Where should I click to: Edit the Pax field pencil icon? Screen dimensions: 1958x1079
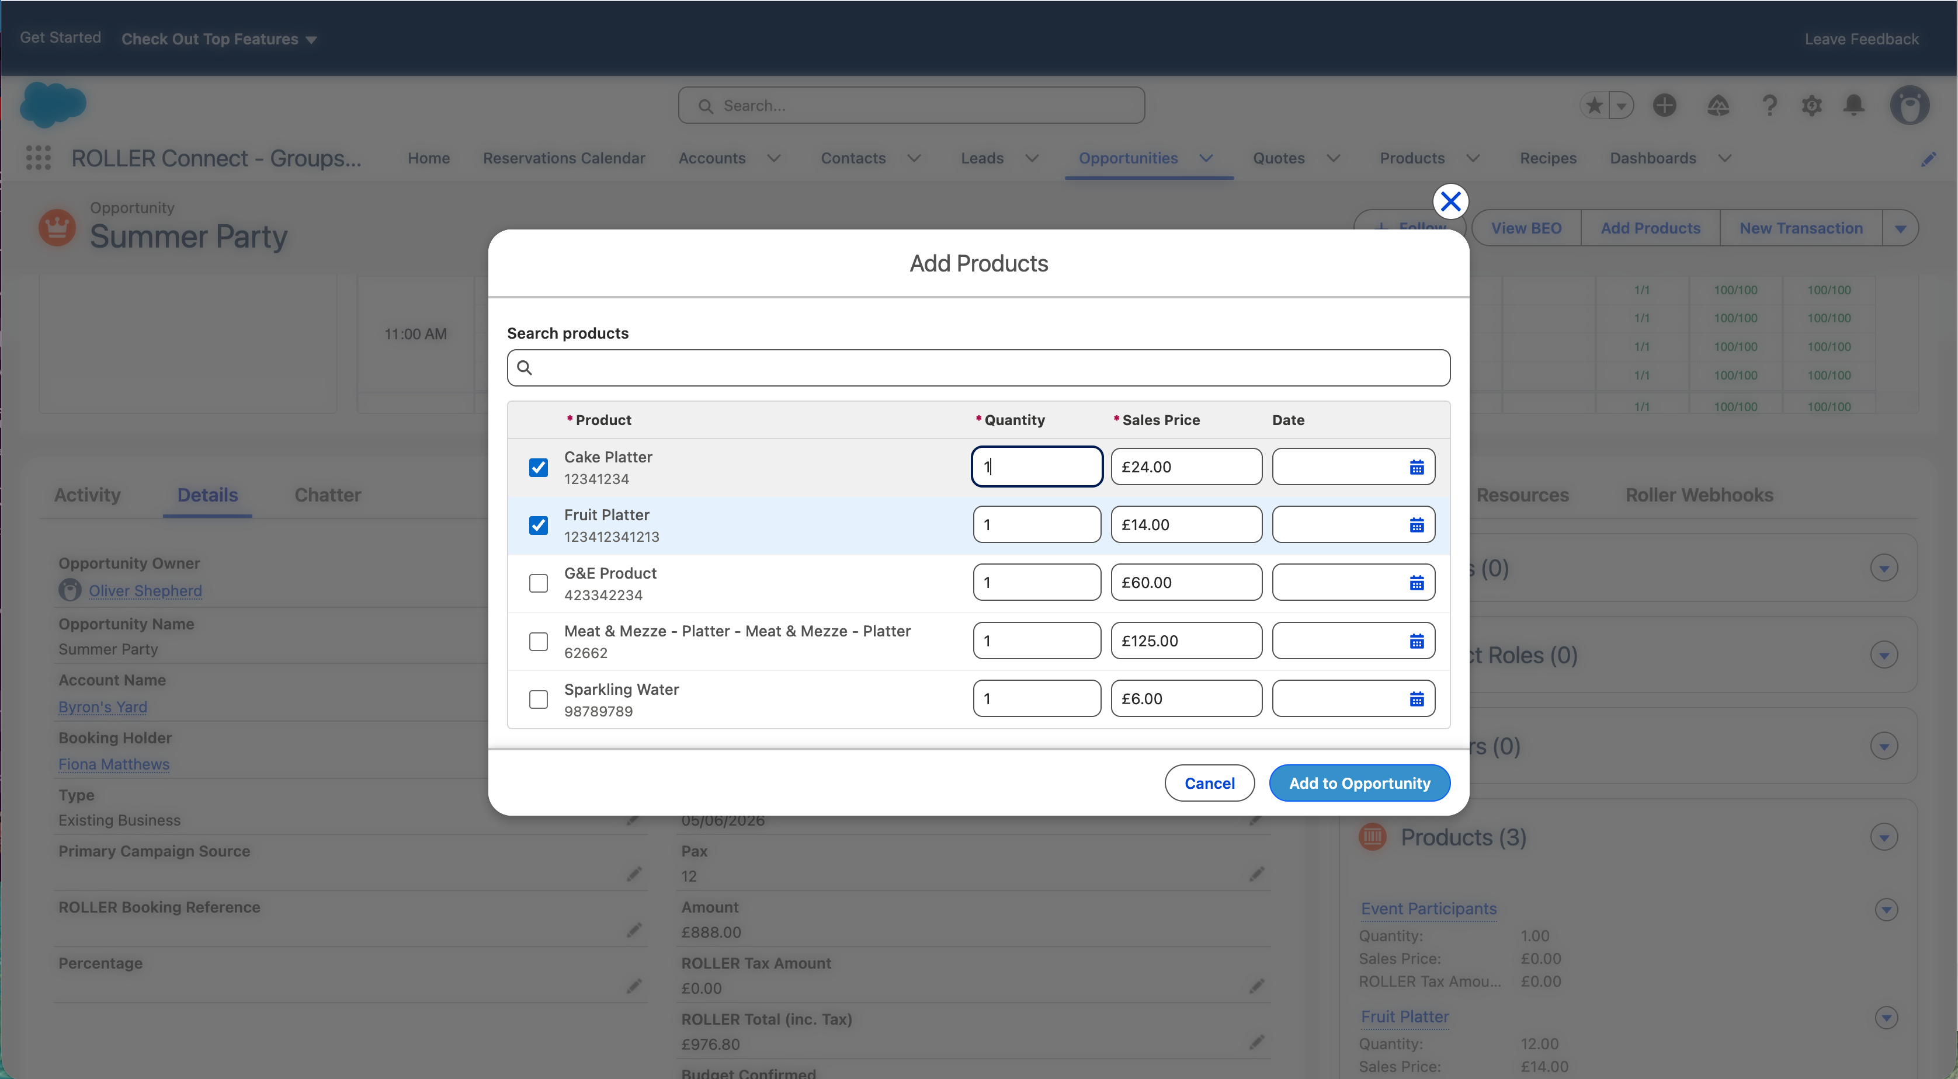point(1256,875)
